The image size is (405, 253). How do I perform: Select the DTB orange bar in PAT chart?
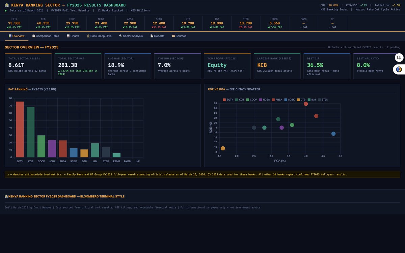point(84,153)
